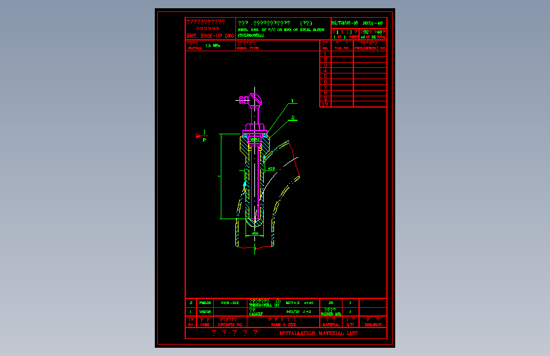
Task: Click row number 1 in the tag table
Action: [325, 54]
